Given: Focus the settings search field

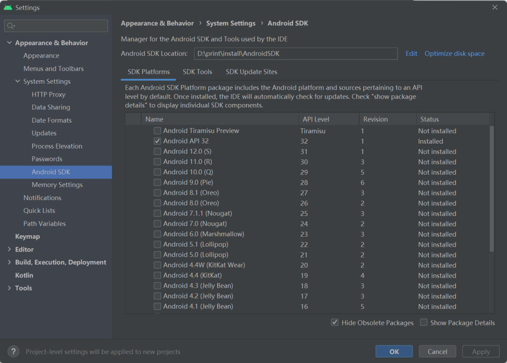Looking at the screenshot, I should [56, 26].
